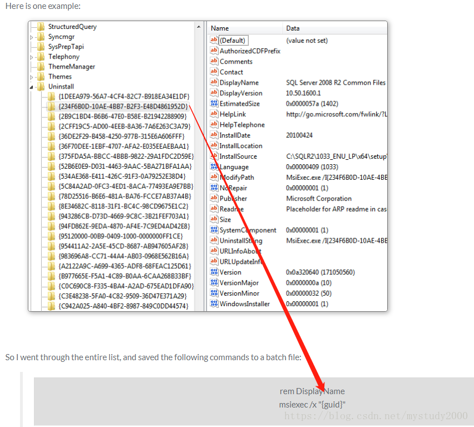Select key {36DE2F29-B458-4250-977B-315E6A606FFF}

click(x=121, y=136)
